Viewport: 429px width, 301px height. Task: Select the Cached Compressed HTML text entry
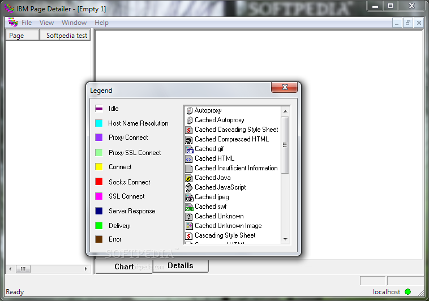[231, 139]
